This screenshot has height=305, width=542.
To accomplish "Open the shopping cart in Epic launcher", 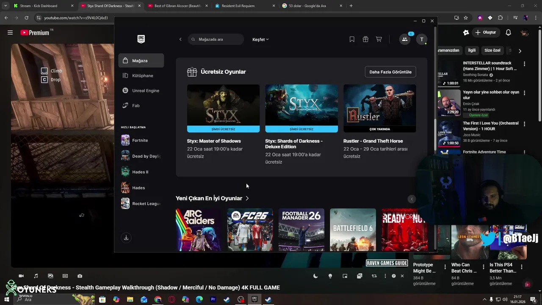I will click(x=379, y=39).
